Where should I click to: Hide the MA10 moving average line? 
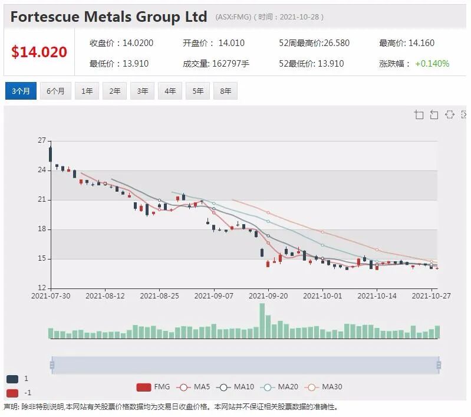tap(235, 387)
